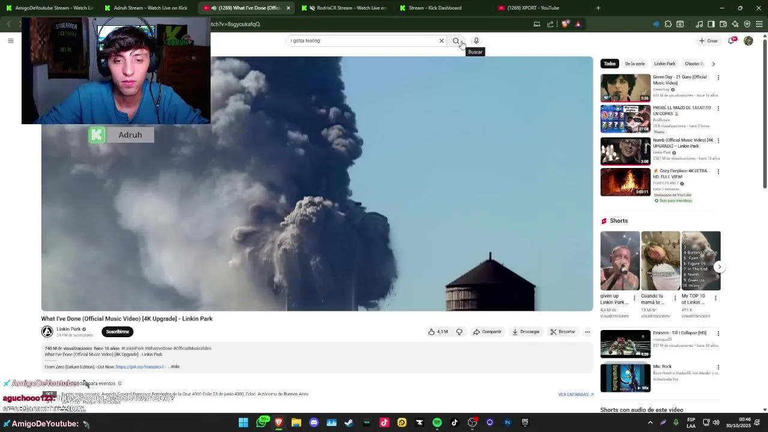The height and width of the screenshot is (432, 768).
Task: Open Brave playlist music note icon
Action: [699, 24]
